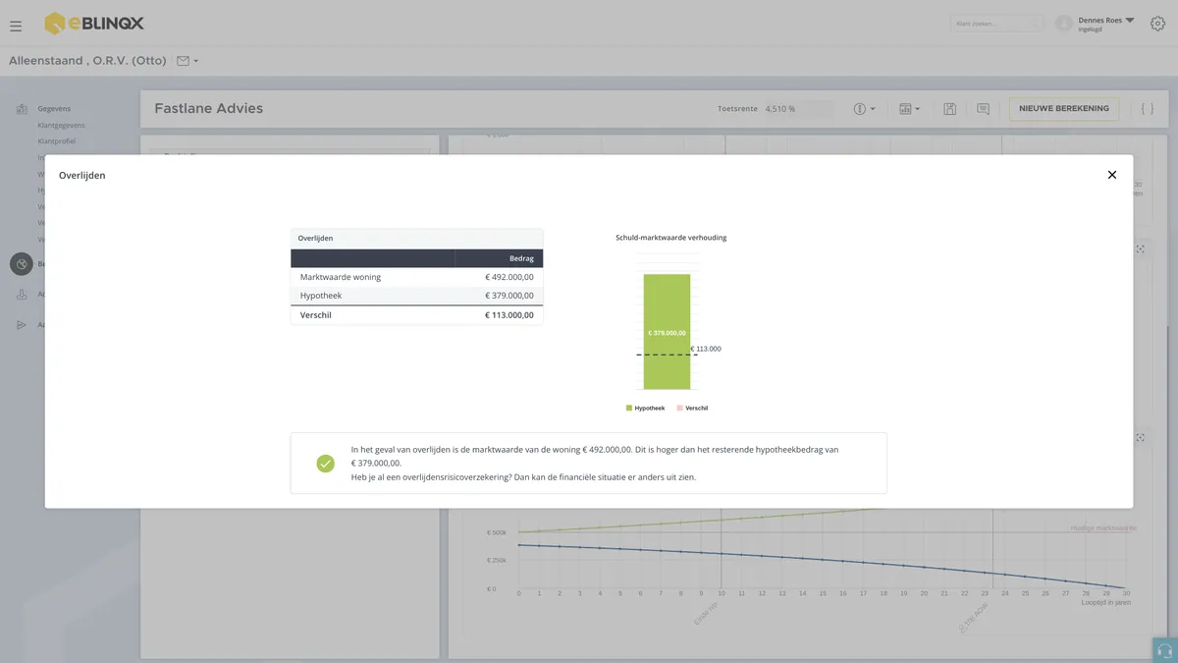Click the lower expand chart icon behind dialog

(x=1141, y=439)
